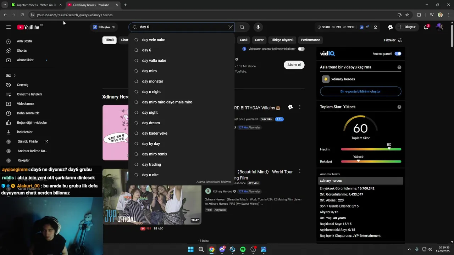Choose suggestion 'day vele nabe'
Image resolution: width=454 pixels, height=255 pixels.
181,40
